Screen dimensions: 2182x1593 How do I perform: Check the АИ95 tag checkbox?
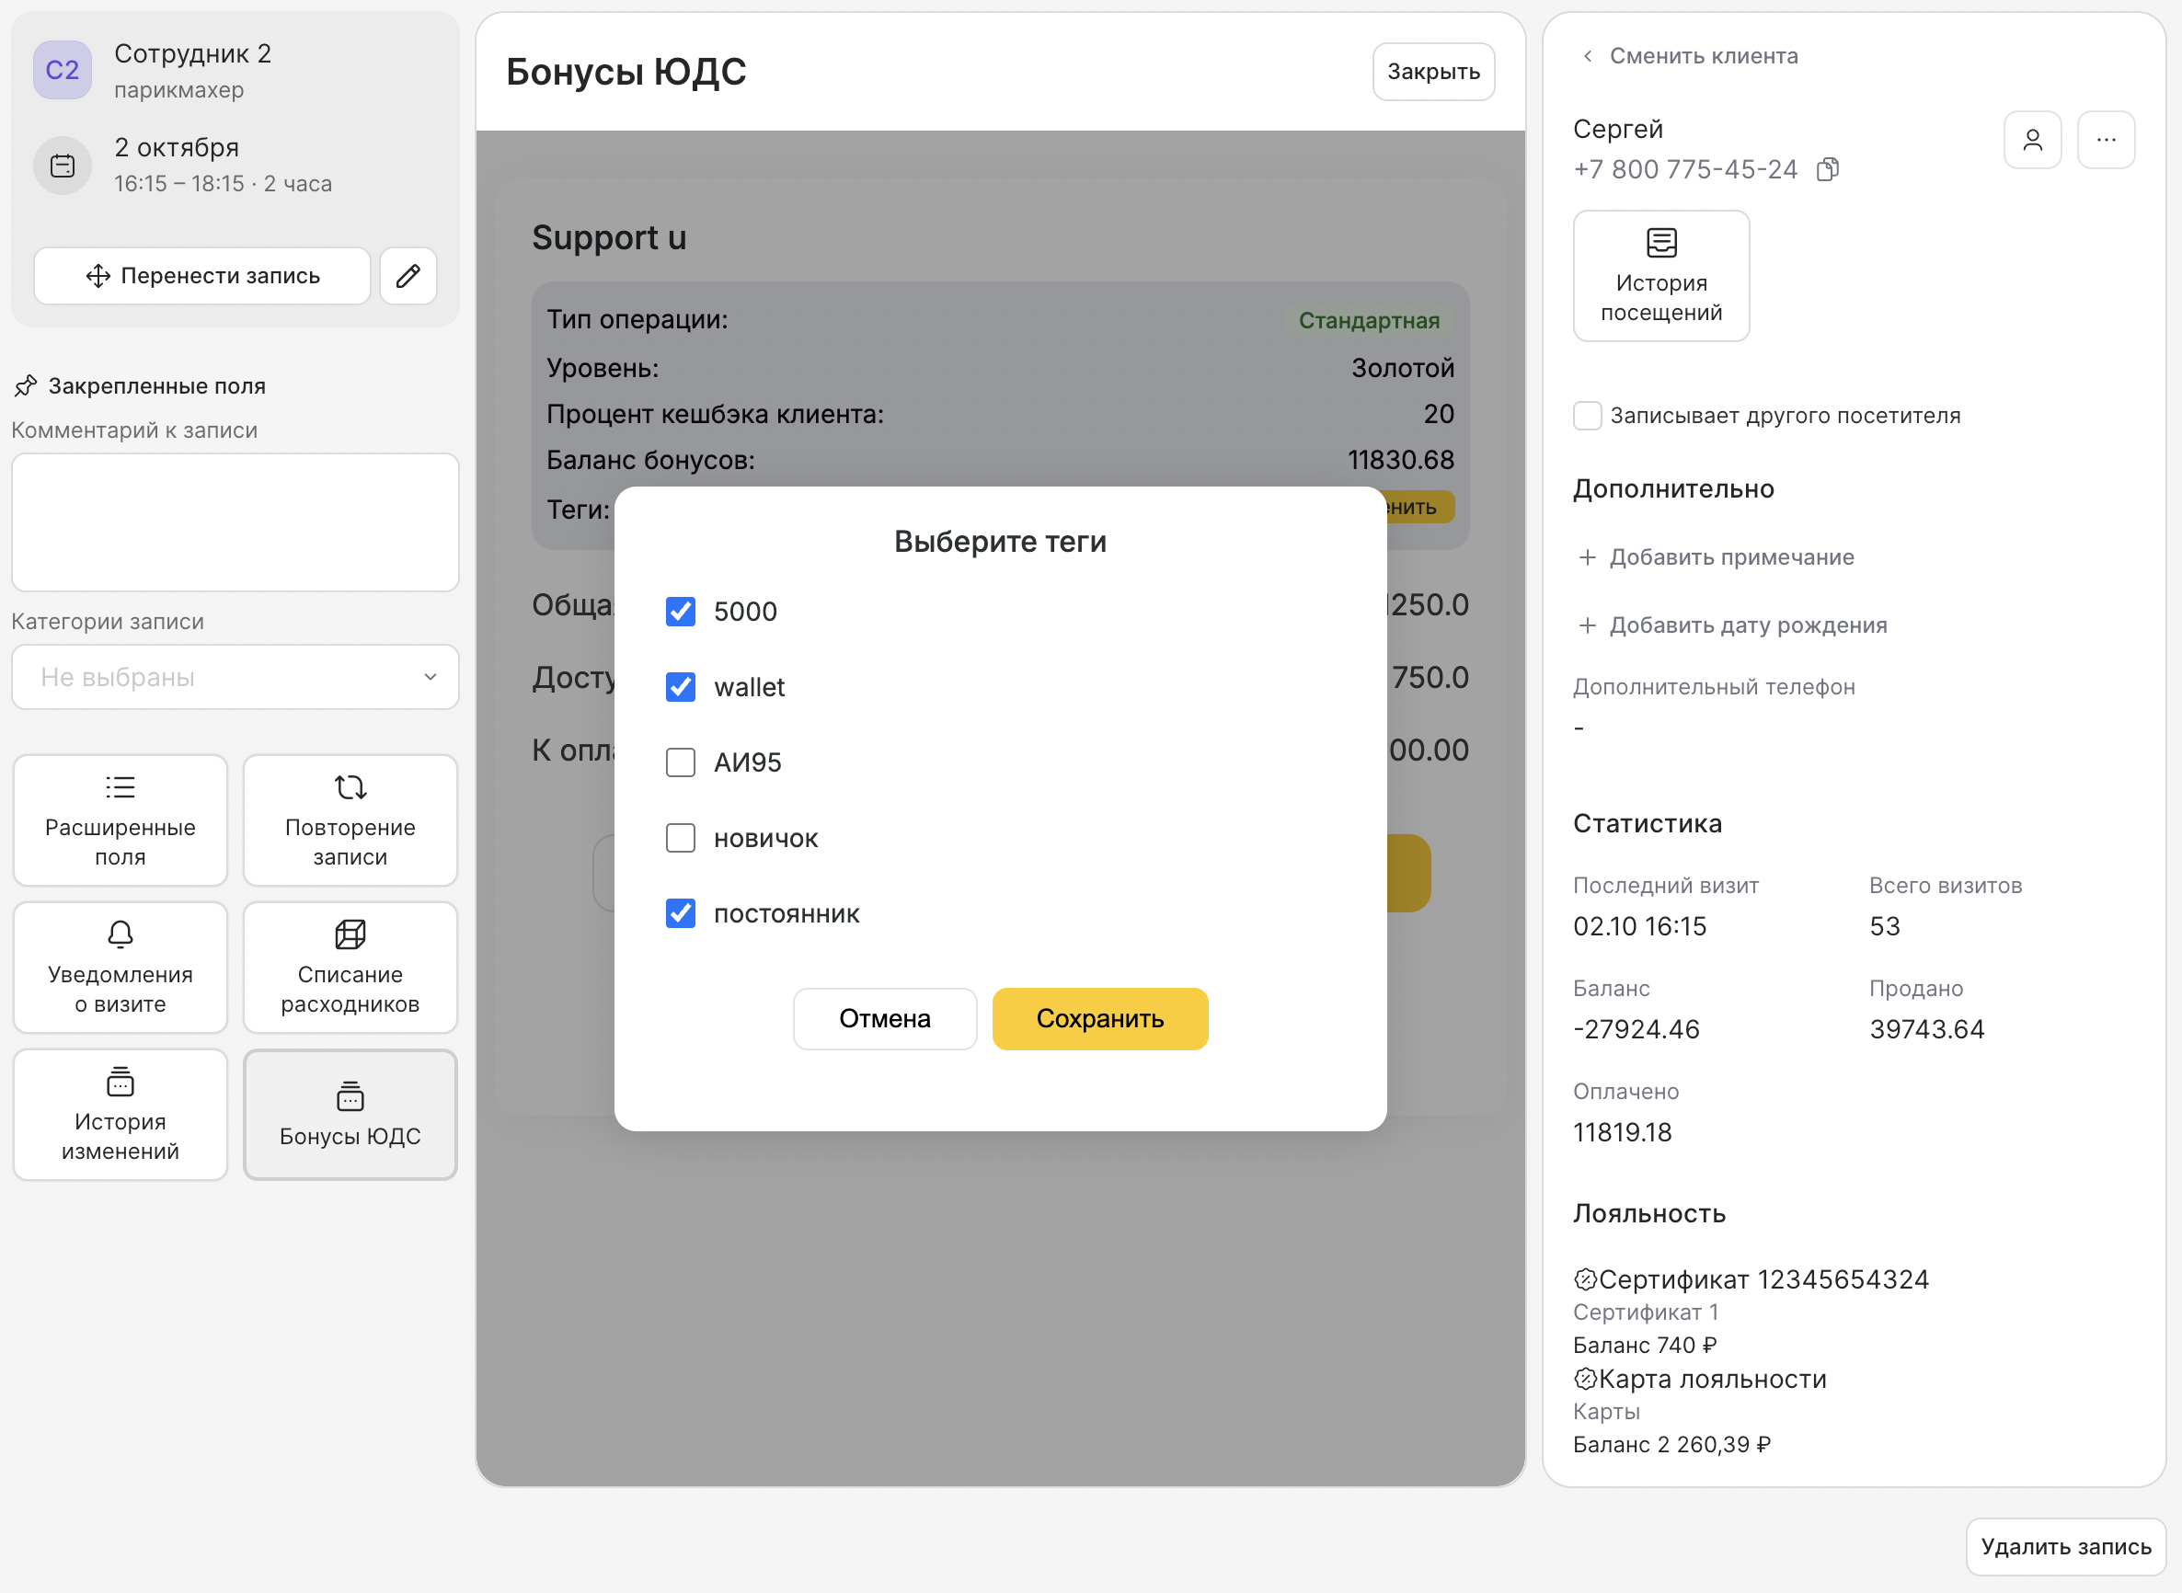click(x=681, y=762)
